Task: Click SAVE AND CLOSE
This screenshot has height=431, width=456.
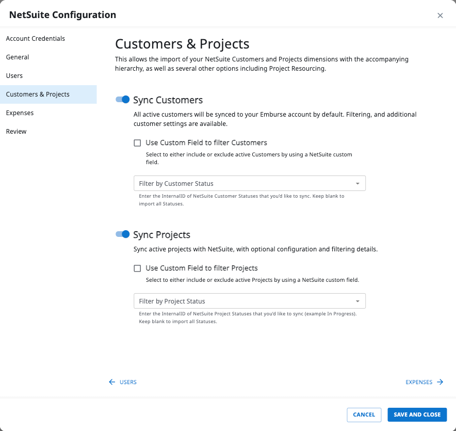Action: pos(417,414)
